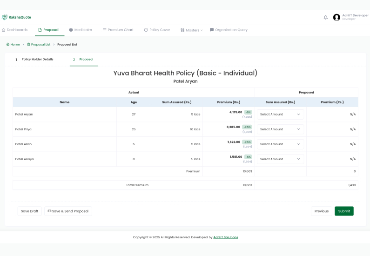The height and width of the screenshot is (256, 370).
Task: Follow the green Proposal List breadcrumb link
Action: click(x=39, y=44)
